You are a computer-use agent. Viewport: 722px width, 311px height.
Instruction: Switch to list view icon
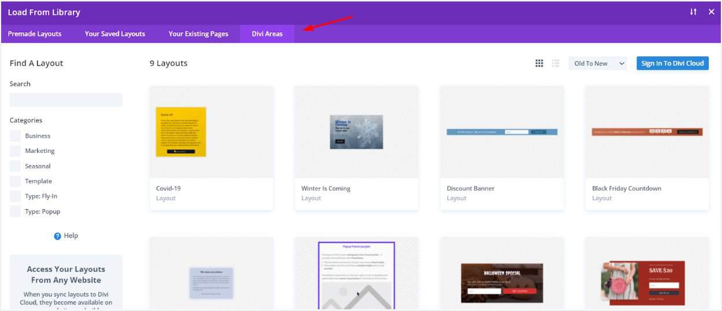pyautogui.click(x=555, y=64)
